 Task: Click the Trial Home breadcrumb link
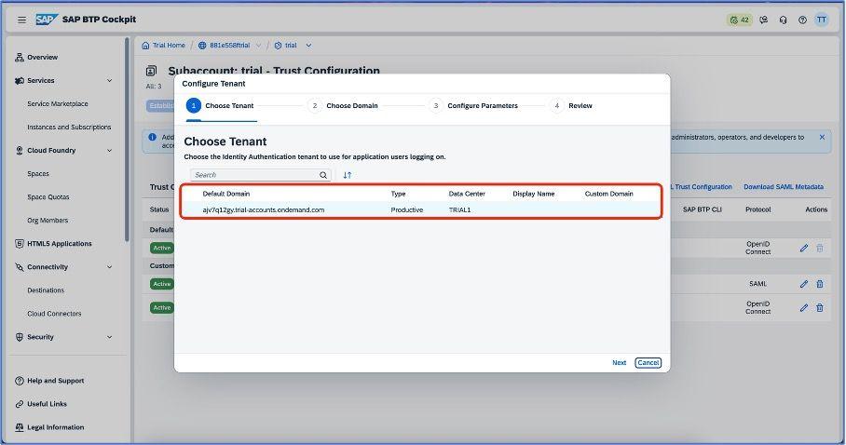[169, 46]
